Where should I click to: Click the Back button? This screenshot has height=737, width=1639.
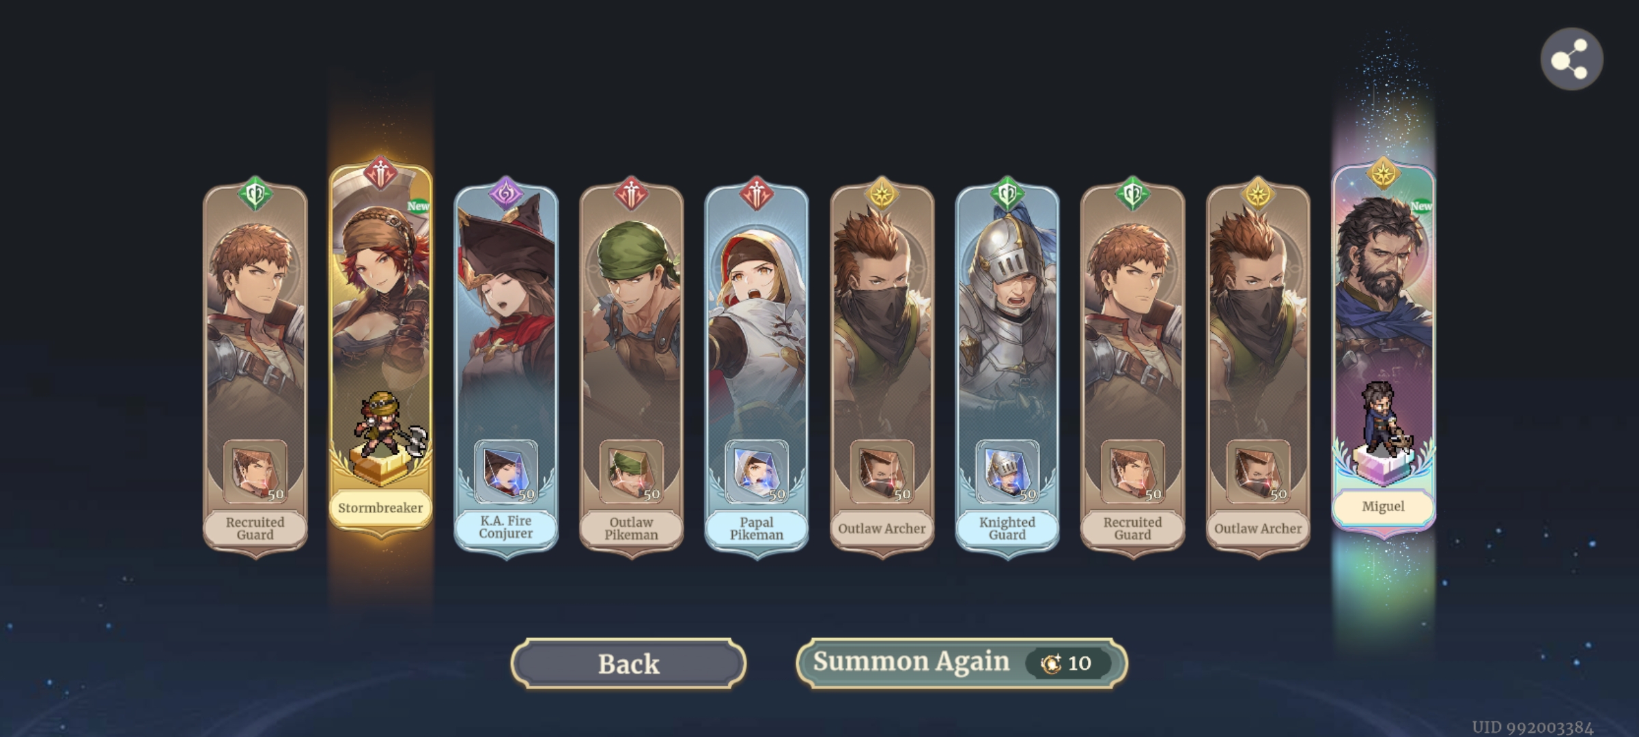(x=628, y=663)
